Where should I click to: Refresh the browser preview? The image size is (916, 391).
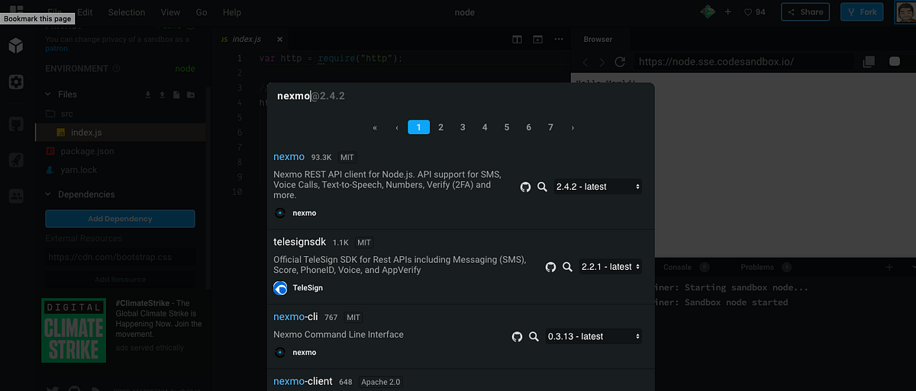[x=621, y=62]
